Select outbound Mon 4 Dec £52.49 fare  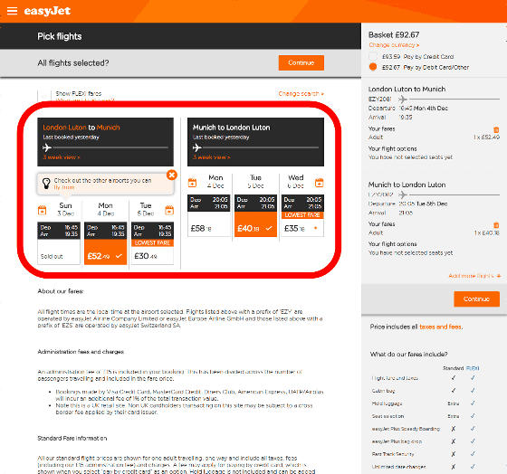tap(105, 243)
